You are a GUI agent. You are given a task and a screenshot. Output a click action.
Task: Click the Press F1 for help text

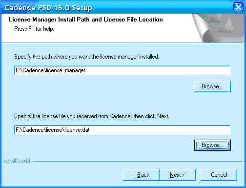point(34,29)
